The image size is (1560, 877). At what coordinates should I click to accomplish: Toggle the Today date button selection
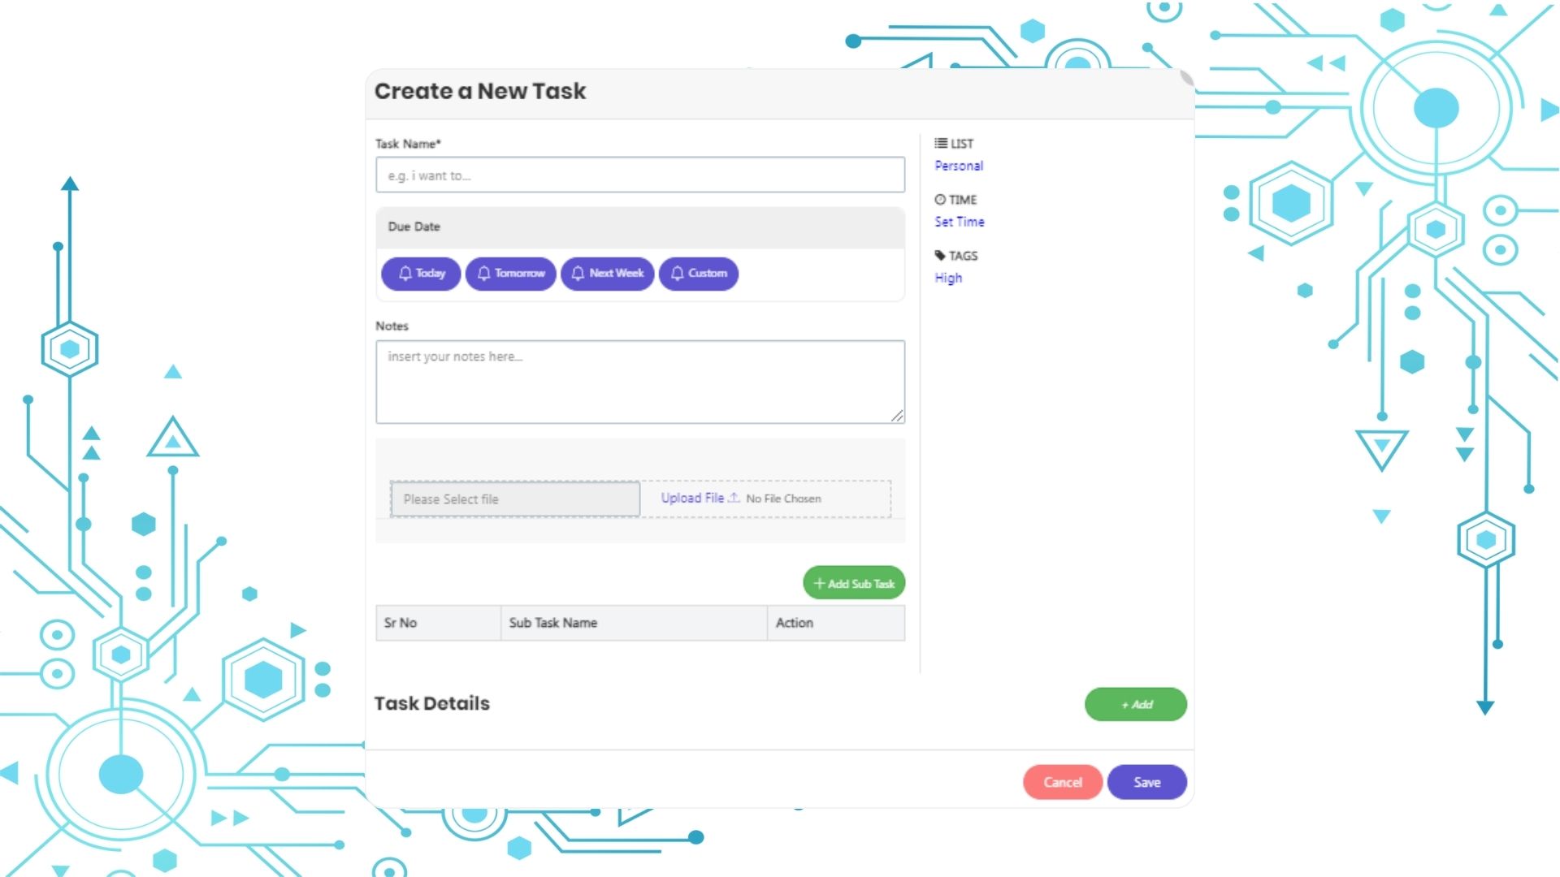point(419,273)
